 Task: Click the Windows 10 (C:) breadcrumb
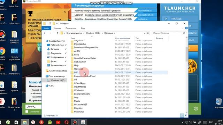point(93,33)
